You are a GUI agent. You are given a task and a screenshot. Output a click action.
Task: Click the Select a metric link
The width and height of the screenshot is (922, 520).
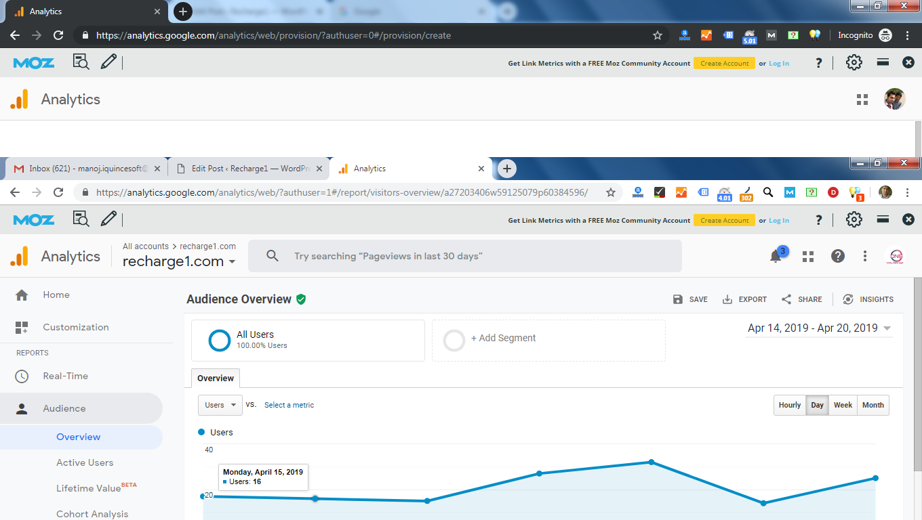289,405
